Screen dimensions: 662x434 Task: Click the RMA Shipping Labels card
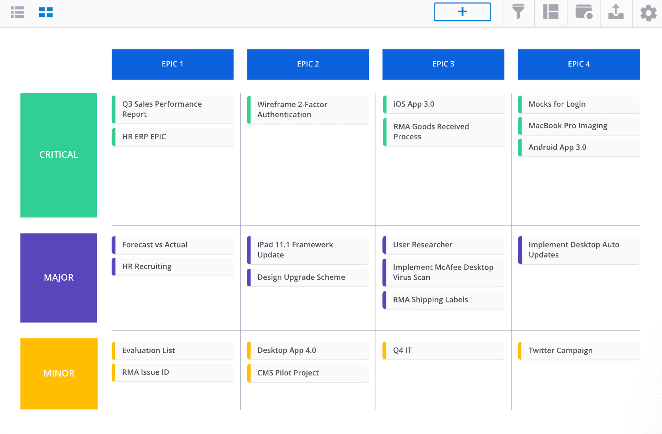point(443,300)
